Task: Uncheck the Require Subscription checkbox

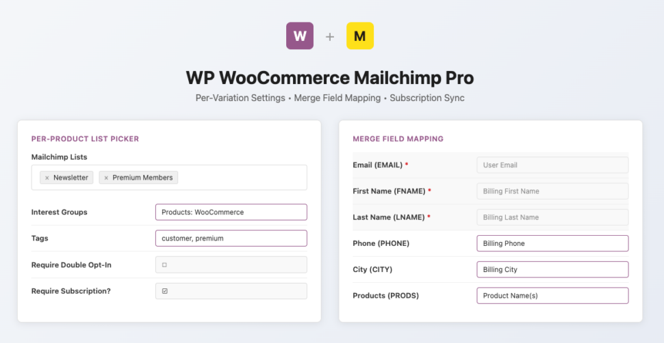Action: [164, 291]
